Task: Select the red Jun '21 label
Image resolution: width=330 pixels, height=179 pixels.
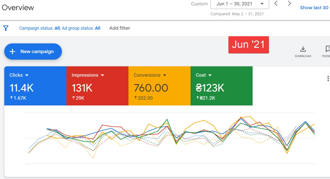Action: (x=248, y=44)
